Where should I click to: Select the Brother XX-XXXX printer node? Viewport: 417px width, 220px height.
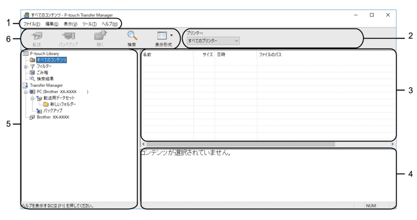point(53,117)
